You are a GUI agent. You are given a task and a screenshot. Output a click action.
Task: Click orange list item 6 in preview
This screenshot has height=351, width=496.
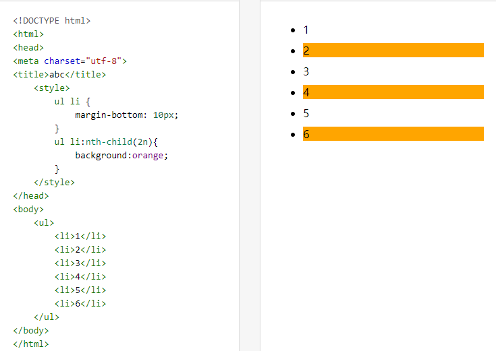(x=393, y=133)
